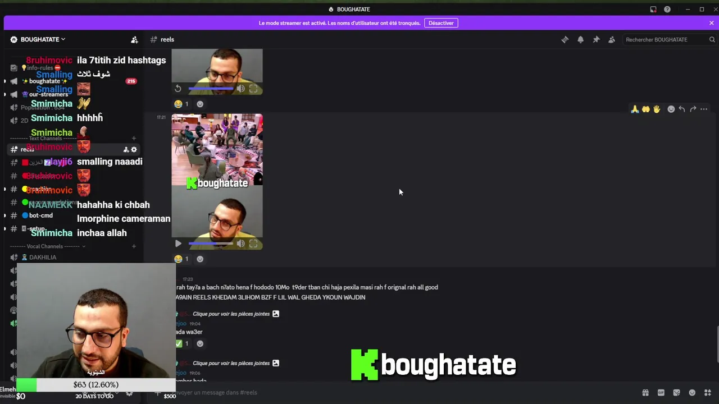Click image icon beside first pièces jointes

coord(276,314)
